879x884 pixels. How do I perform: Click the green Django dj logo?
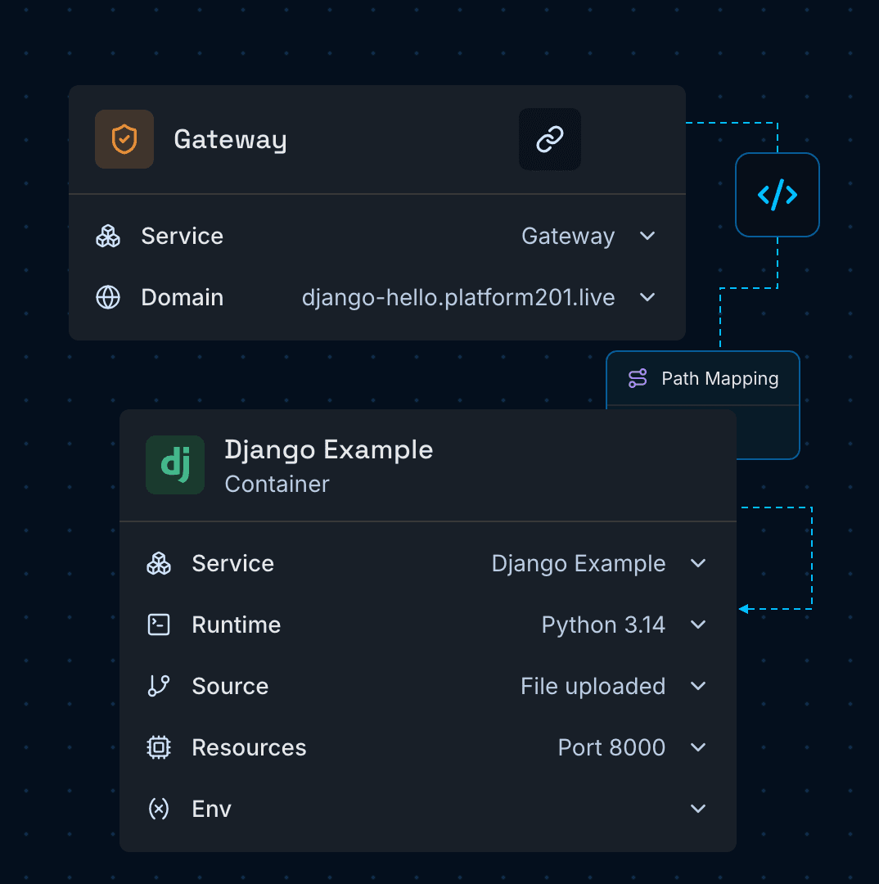tap(175, 465)
